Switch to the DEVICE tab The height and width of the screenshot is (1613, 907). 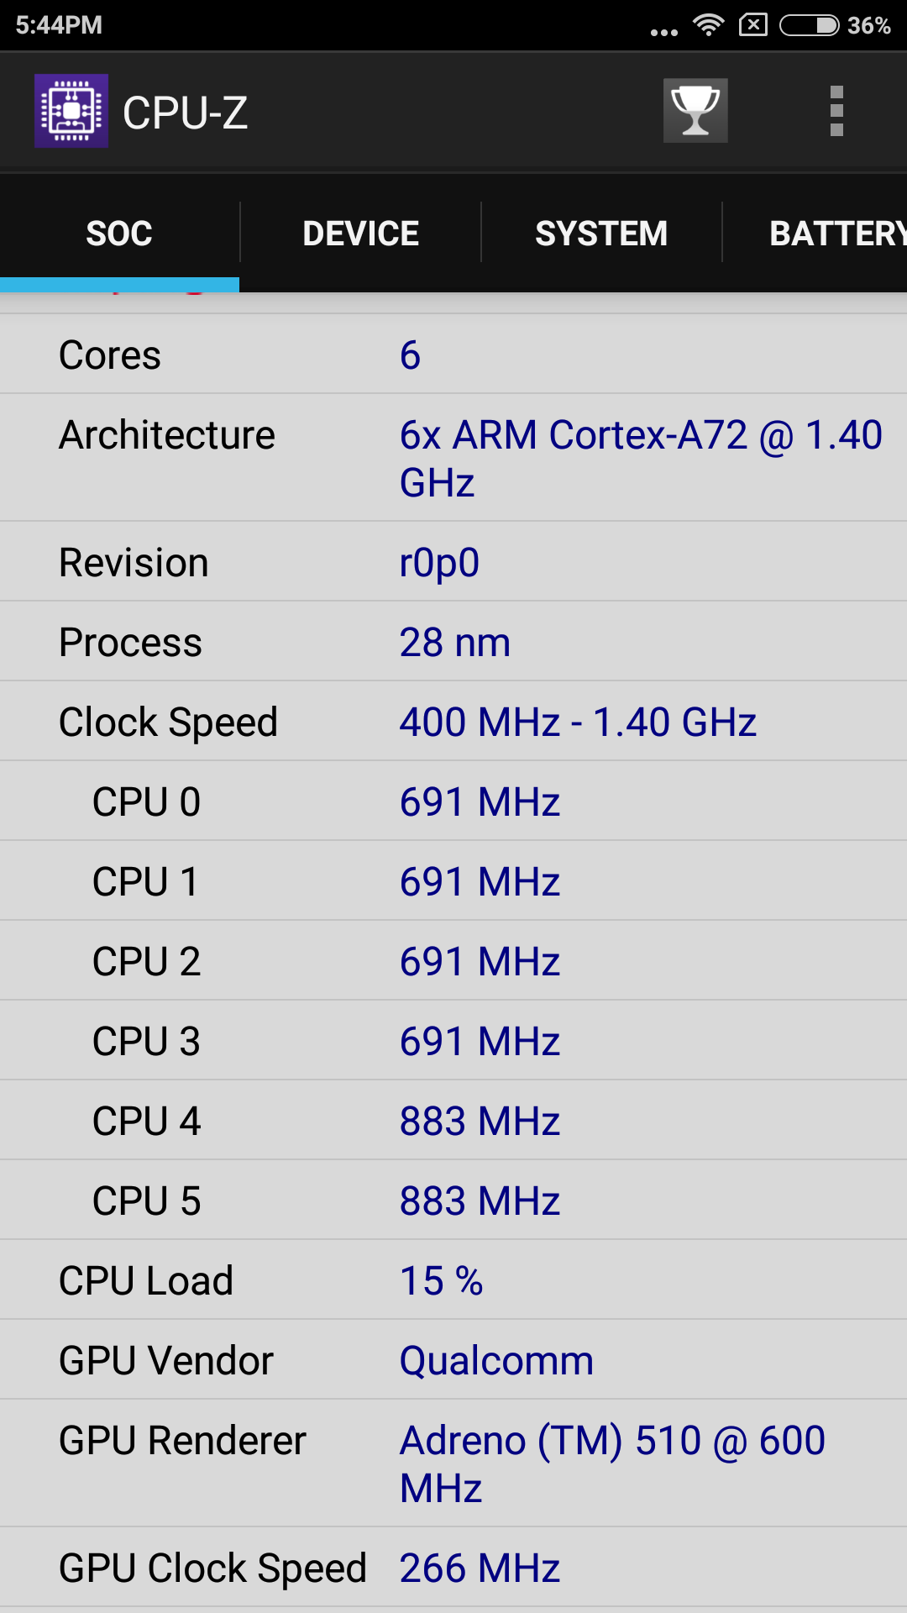click(x=360, y=234)
